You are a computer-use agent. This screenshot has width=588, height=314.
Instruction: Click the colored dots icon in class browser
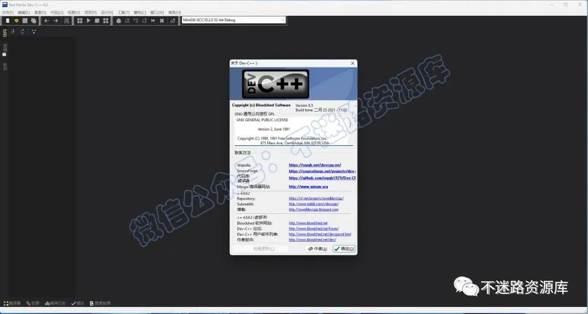click(x=34, y=32)
